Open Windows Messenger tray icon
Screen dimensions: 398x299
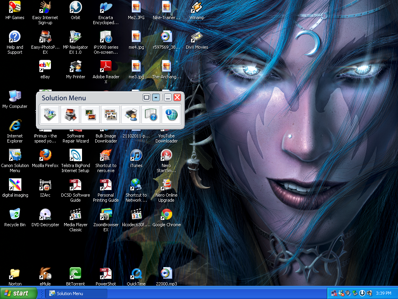pos(341,294)
